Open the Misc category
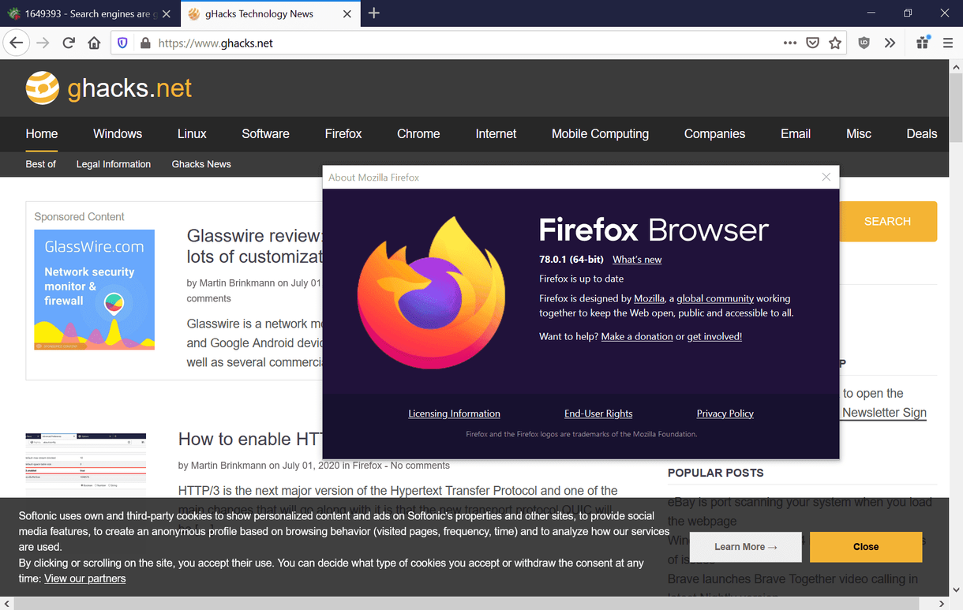This screenshot has height=610, width=963. click(859, 133)
